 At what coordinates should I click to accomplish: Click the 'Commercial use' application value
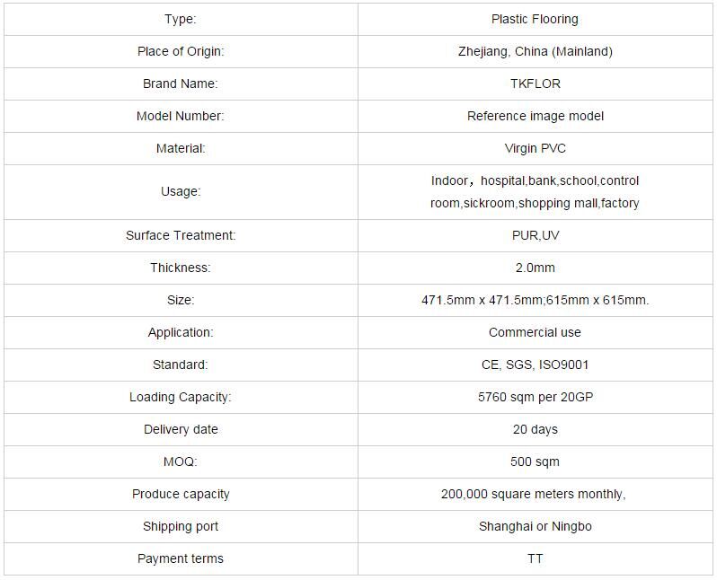(535, 332)
